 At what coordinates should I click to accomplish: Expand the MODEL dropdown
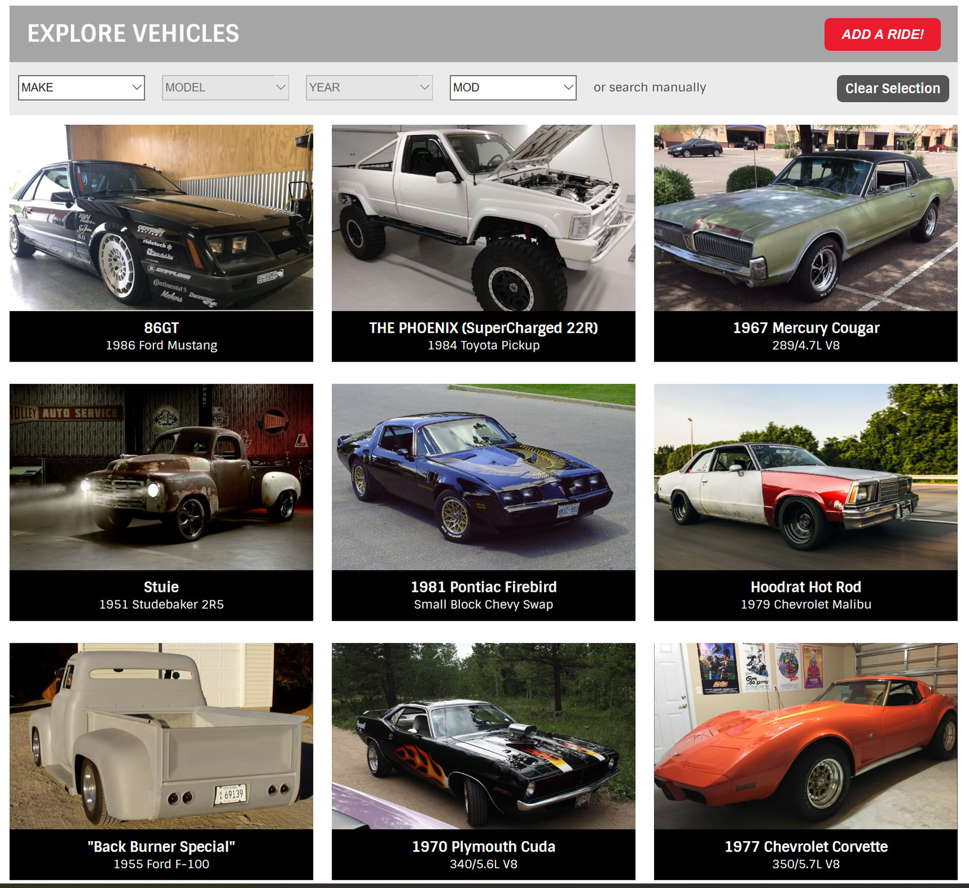(225, 88)
